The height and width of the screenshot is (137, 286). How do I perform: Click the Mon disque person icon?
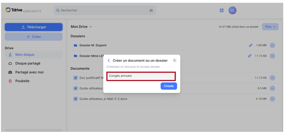tap(10, 54)
